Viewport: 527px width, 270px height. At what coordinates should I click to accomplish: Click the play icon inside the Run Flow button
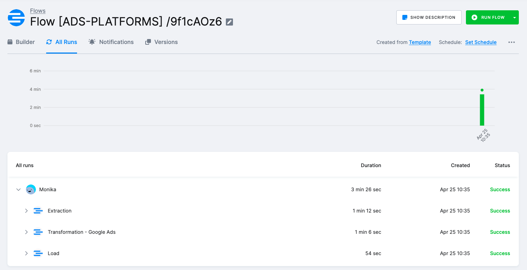pos(475,17)
